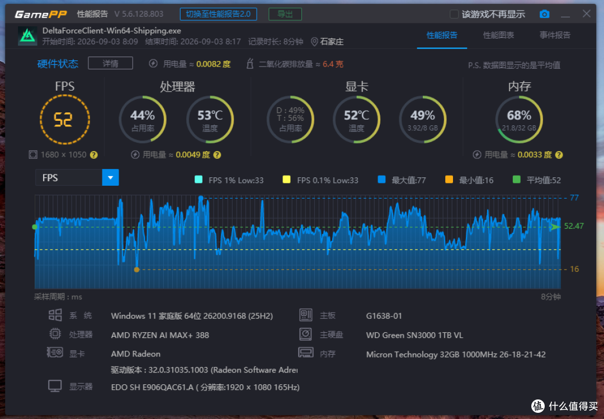This screenshot has width=604, height=419.
Task: Switch to the 性能报告 tab
Action: pyautogui.click(x=442, y=35)
